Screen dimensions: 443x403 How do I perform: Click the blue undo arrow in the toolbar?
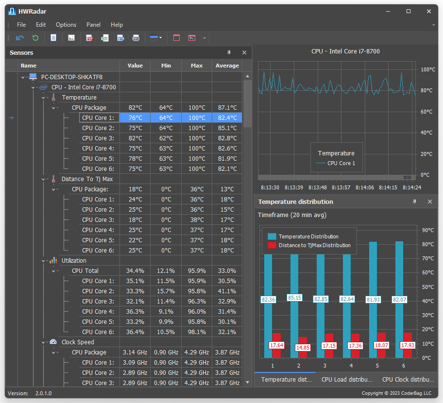pyautogui.click(x=20, y=38)
